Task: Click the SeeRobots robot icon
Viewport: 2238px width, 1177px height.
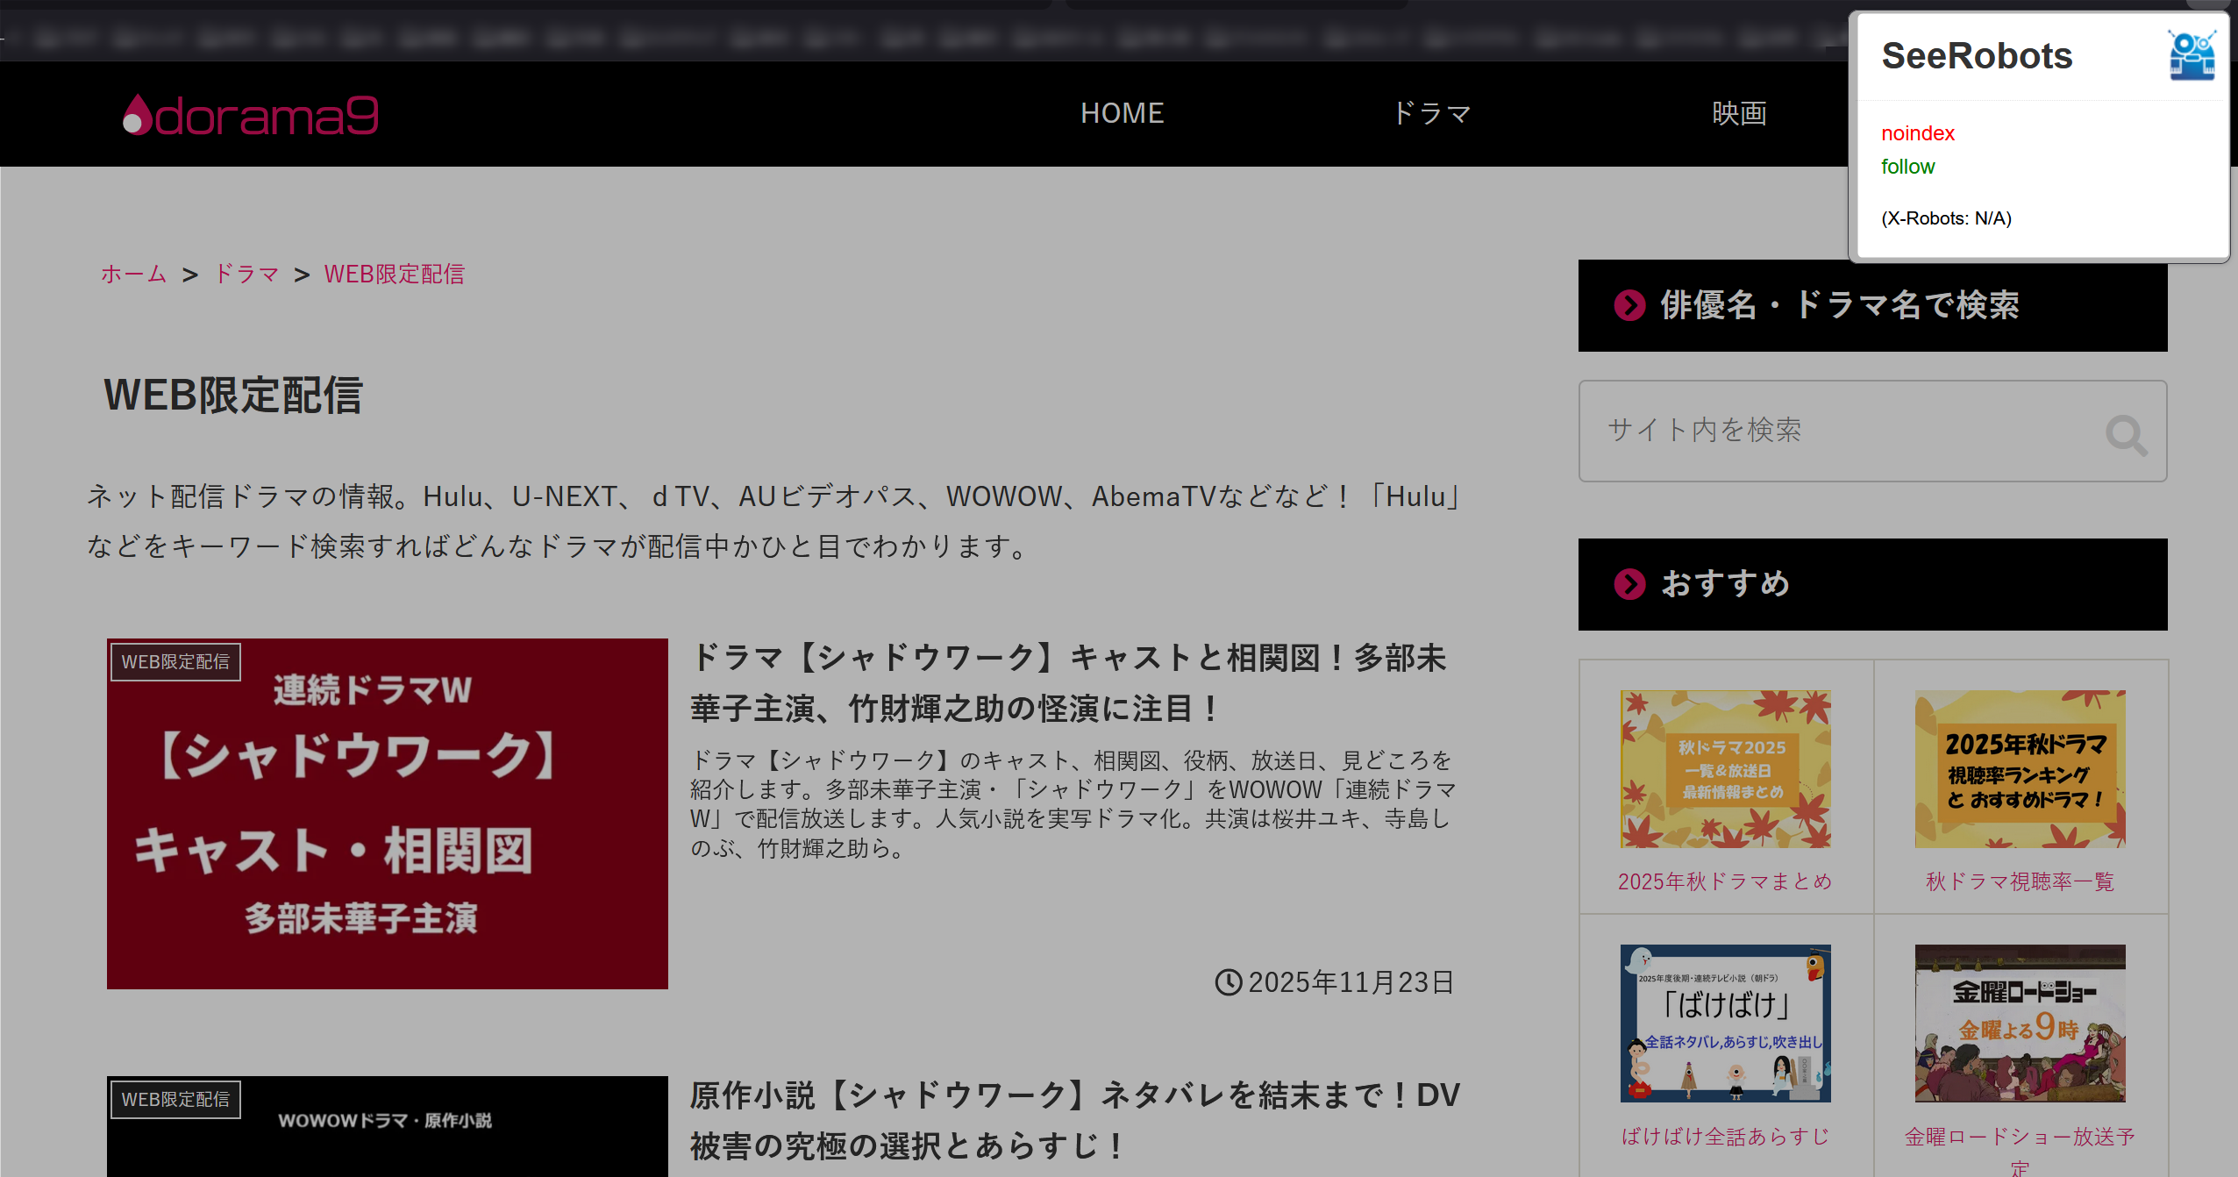Action: pyautogui.click(x=2191, y=56)
